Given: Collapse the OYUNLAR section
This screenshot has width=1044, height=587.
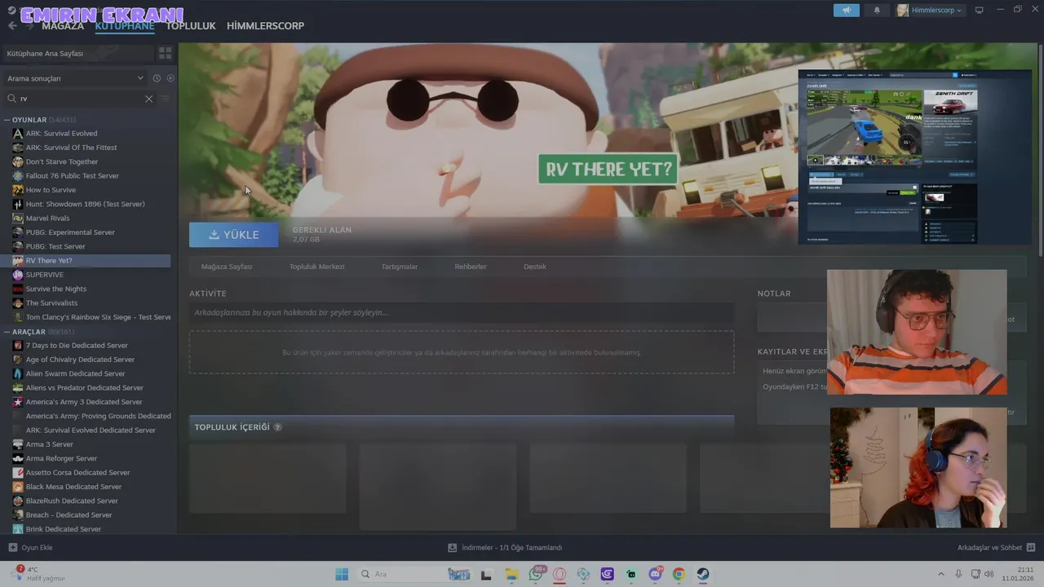Looking at the screenshot, I should (7, 120).
